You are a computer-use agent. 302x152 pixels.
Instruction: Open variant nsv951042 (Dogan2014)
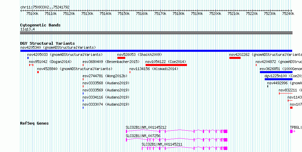(50, 62)
